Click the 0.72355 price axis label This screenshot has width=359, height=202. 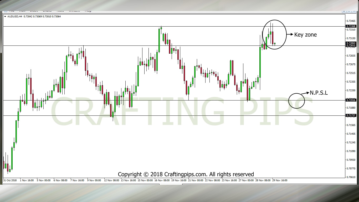tap(351, 82)
